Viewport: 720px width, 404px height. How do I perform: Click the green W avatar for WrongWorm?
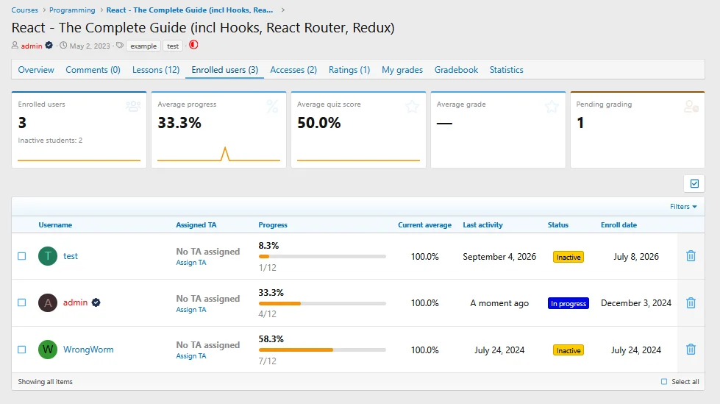click(48, 350)
